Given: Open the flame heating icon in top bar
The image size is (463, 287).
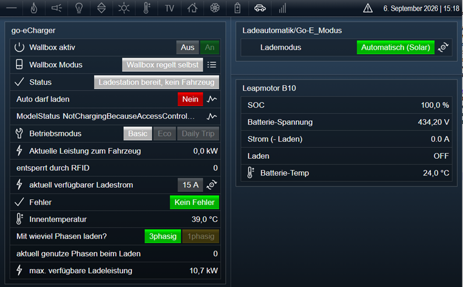Looking at the screenshot, I should (34, 8).
